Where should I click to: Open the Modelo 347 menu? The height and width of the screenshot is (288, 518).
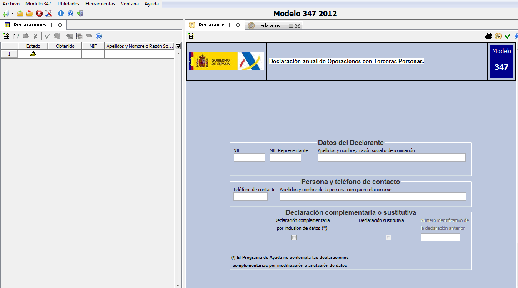click(x=38, y=4)
